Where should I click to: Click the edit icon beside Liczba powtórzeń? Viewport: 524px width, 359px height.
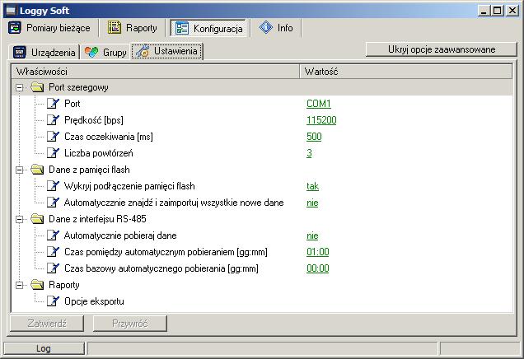53,153
